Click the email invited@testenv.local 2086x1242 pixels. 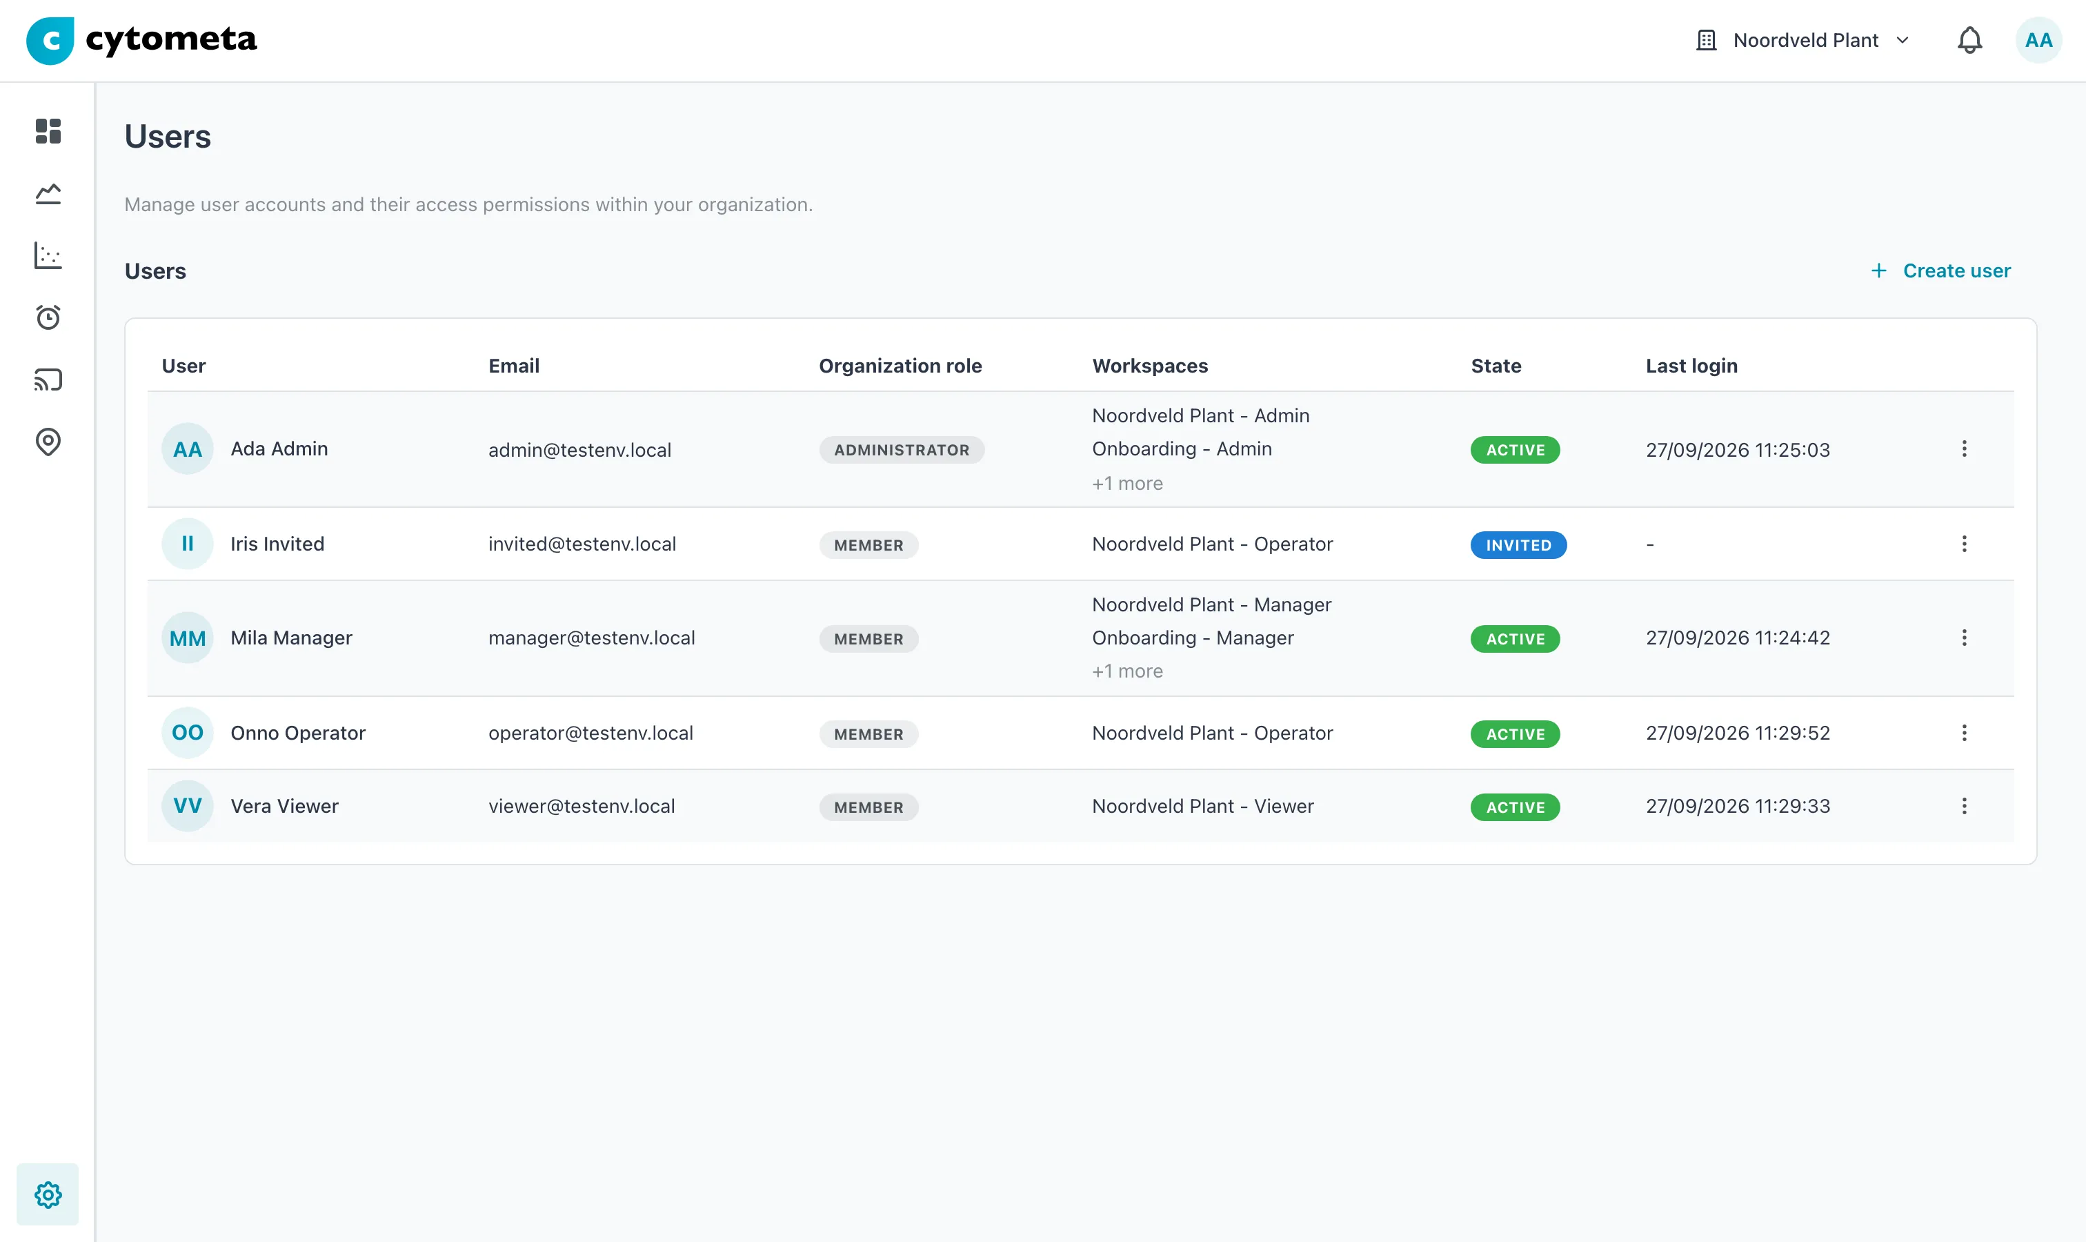(x=582, y=544)
